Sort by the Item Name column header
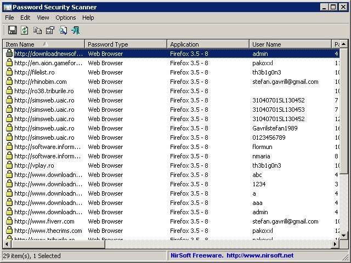Screen dimensions: 351x263 (44, 44)
